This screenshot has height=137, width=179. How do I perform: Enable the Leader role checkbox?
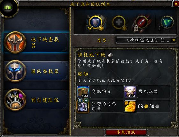tap(161, 28)
